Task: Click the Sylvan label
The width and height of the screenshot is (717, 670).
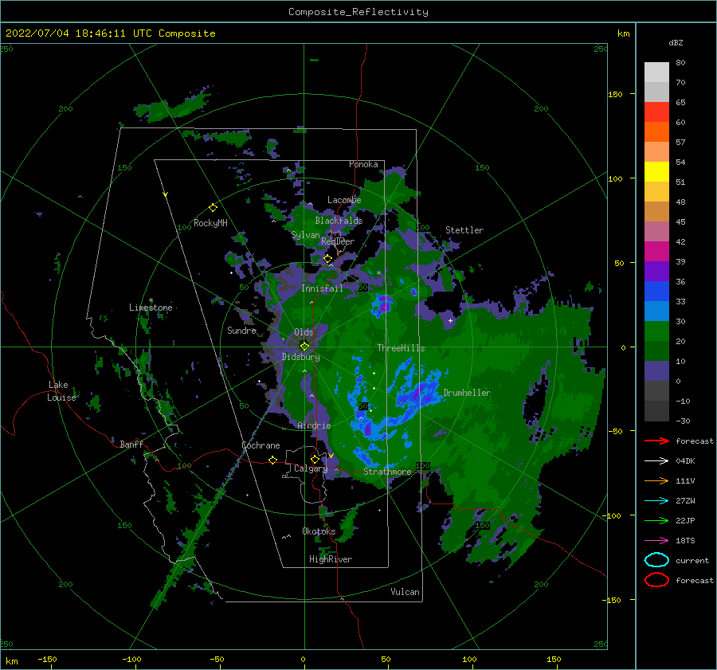Action: coord(305,235)
